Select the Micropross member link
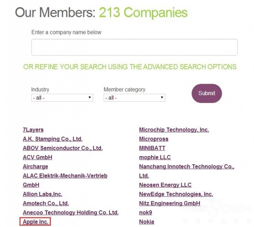The height and width of the screenshot is (227, 254). coord(153,139)
